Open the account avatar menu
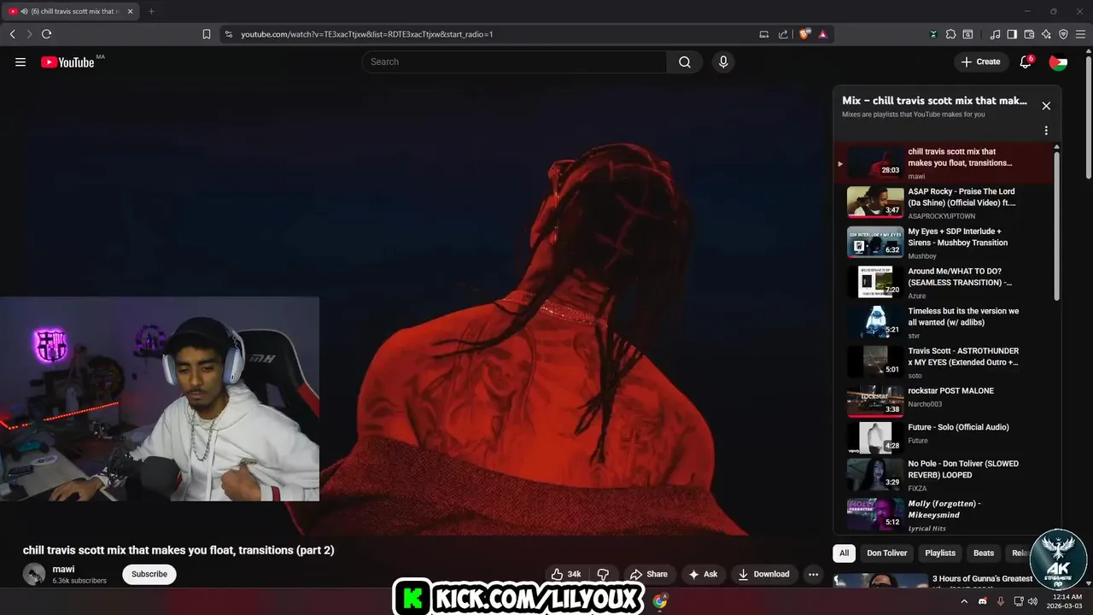 click(x=1058, y=62)
